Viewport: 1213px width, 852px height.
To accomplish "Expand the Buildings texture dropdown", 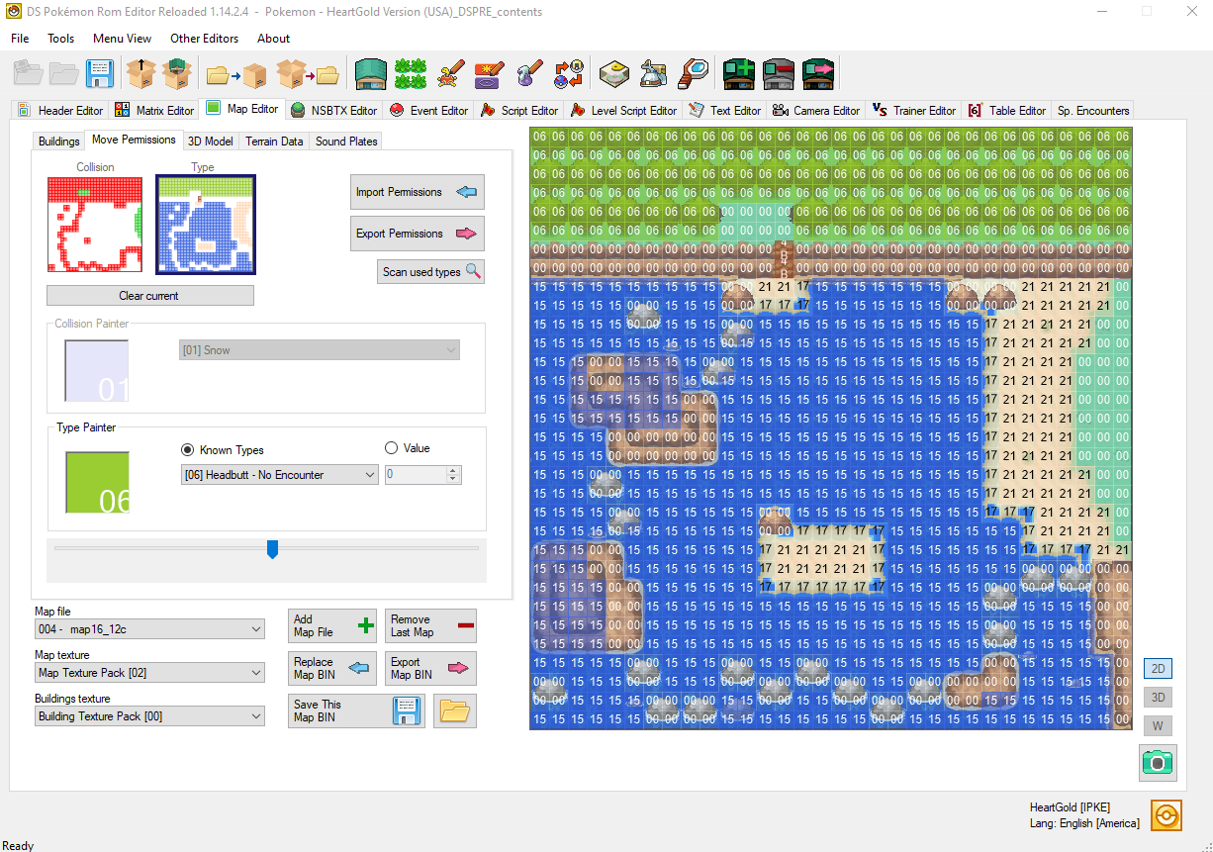I will click(x=149, y=717).
